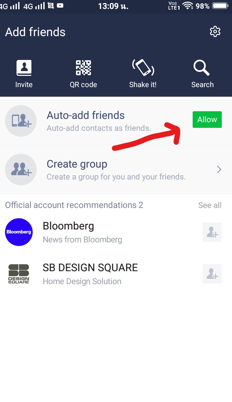Add SB DESIGN SQUARE via add-friend icon
The height and width of the screenshot is (402, 232).
[212, 274]
